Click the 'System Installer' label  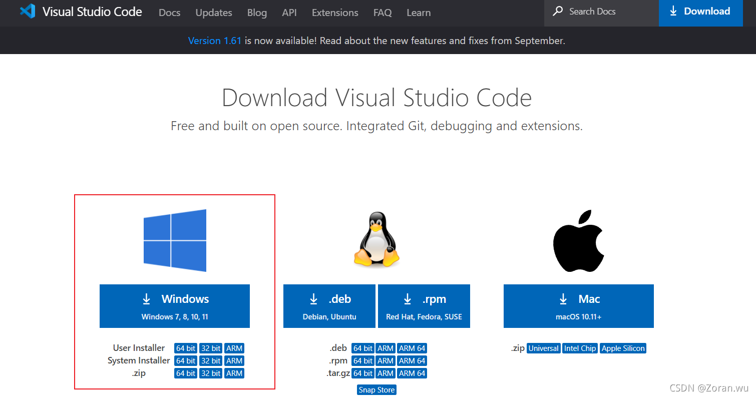coord(139,360)
